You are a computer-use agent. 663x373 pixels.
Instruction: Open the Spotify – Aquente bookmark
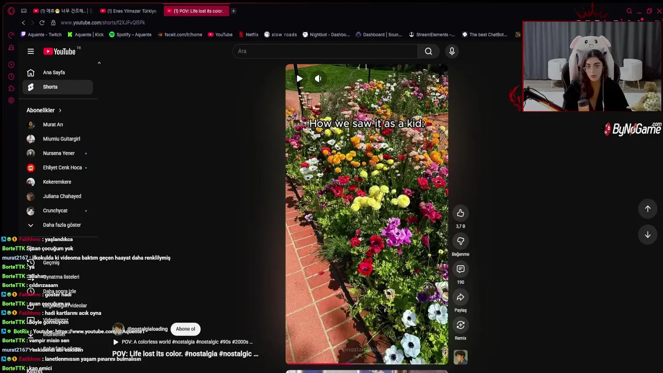click(130, 35)
